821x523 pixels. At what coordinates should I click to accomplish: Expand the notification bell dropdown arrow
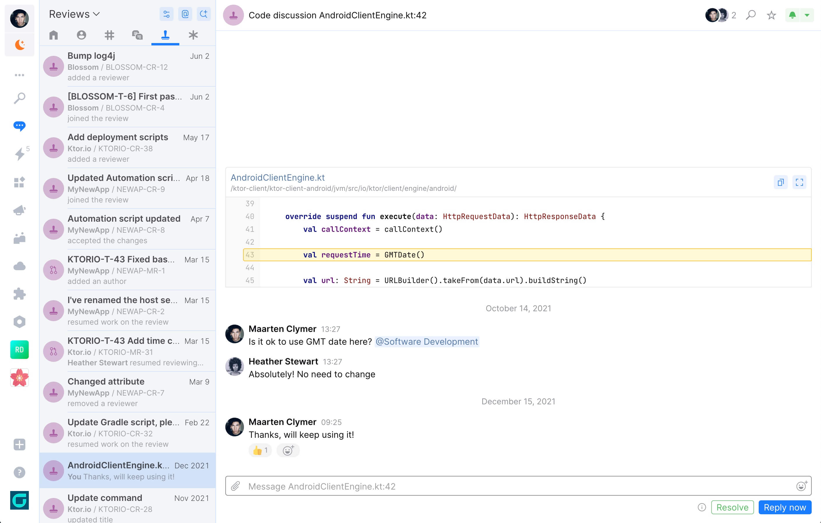tap(807, 15)
